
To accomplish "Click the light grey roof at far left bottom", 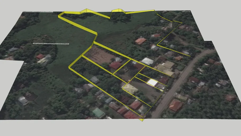I will (23, 100).
